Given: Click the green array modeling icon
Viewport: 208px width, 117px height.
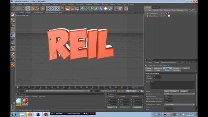Looking at the screenshot, I should pyautogui.click(x=96, y=9).
